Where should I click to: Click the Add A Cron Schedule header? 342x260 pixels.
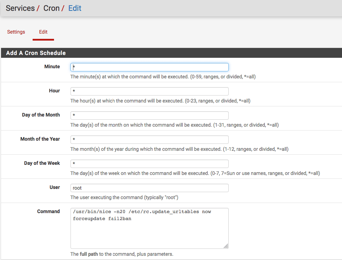pos(36,53)
